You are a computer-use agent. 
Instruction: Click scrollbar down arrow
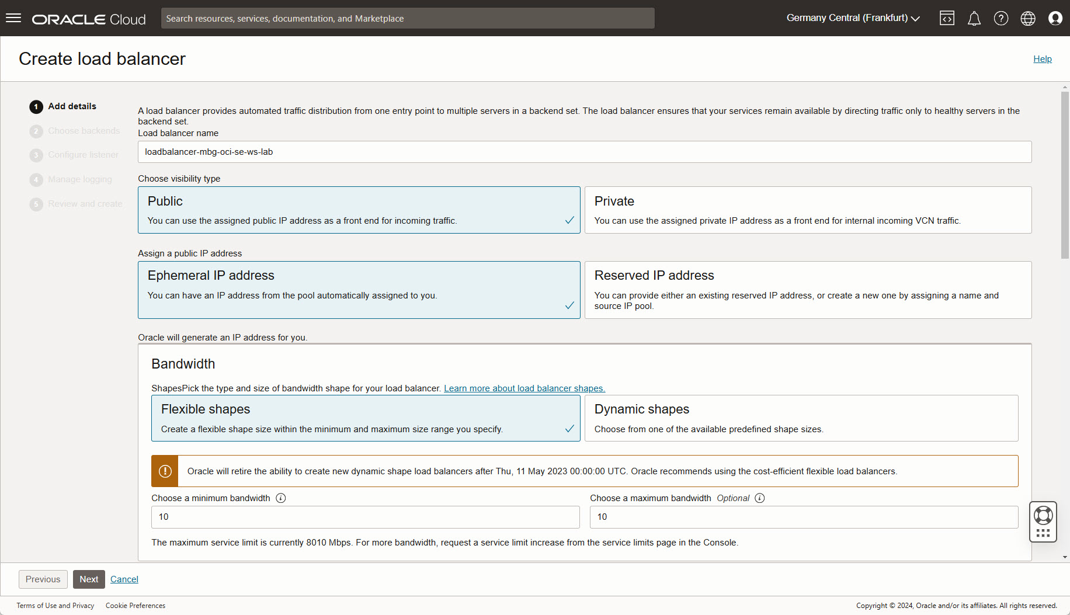pyautogui.click(x=1065, y=557)
